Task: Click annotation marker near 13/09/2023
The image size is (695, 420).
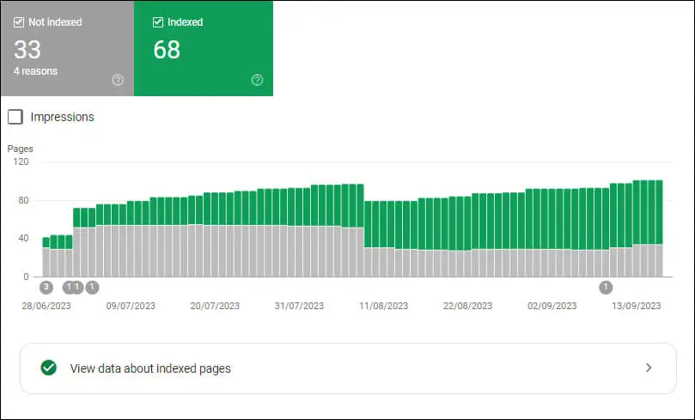Action: [x=606, y=287]
